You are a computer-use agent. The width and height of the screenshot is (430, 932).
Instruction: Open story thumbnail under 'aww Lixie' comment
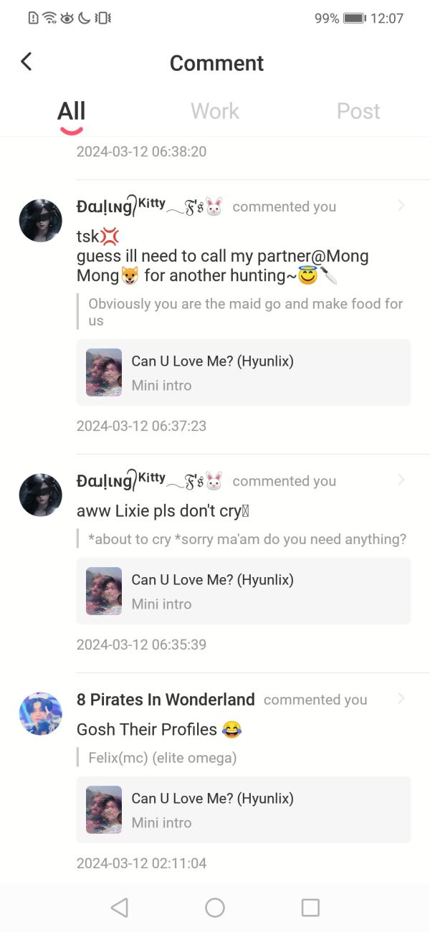click(104, 591)
